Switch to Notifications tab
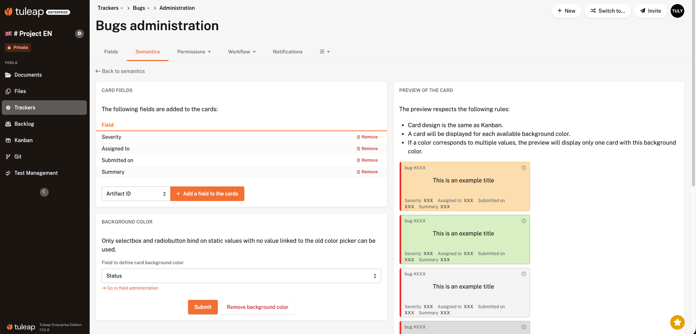The height and width of the screenshot is (334, 696). [x=288, y=52]
